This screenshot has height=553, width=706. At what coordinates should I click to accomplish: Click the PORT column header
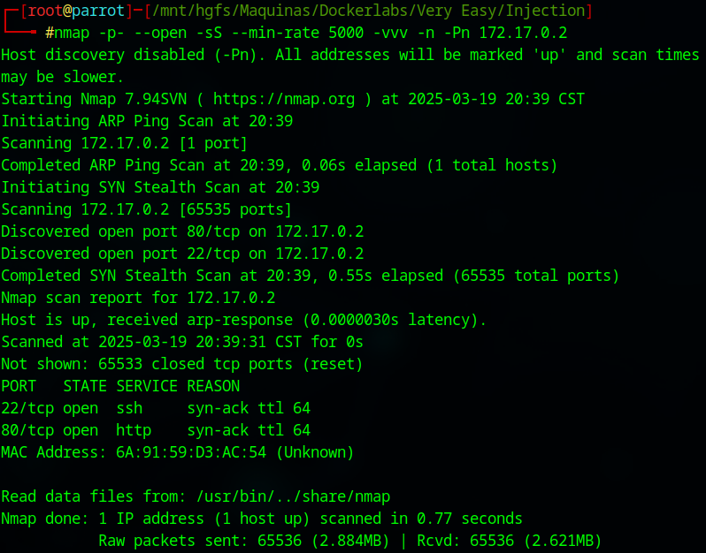click(19, 386)
